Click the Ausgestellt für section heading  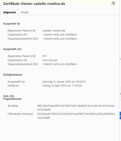click(x=12, y=24)
